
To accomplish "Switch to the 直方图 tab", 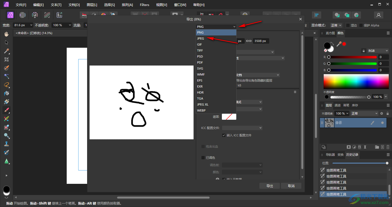I will [330, 33].
